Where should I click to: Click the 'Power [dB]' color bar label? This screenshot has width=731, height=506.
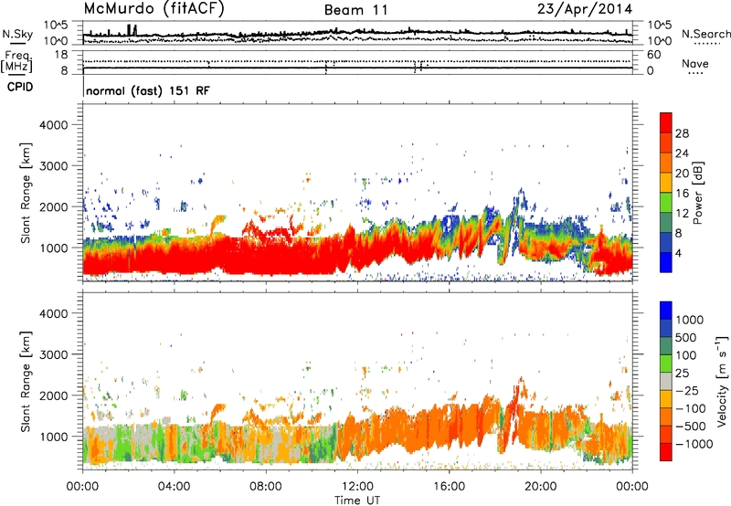pos(697,193)
